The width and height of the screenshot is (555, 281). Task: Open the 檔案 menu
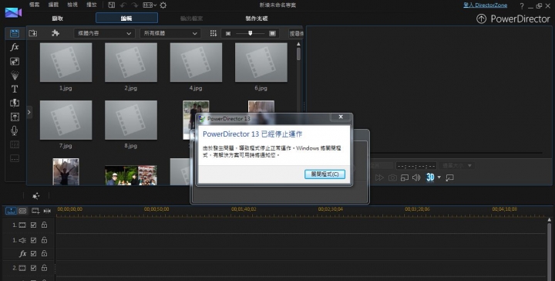(x=35, y=5)
